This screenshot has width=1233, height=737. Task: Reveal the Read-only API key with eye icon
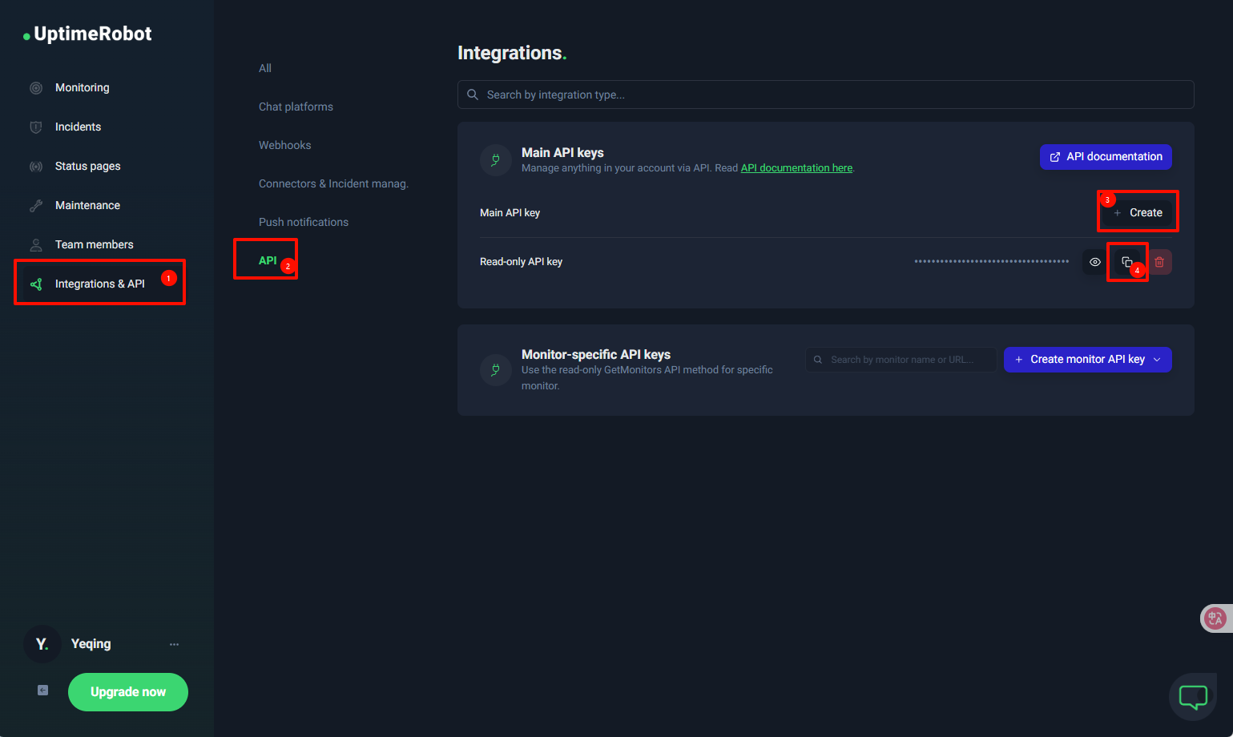click(x=1095, y=262)
